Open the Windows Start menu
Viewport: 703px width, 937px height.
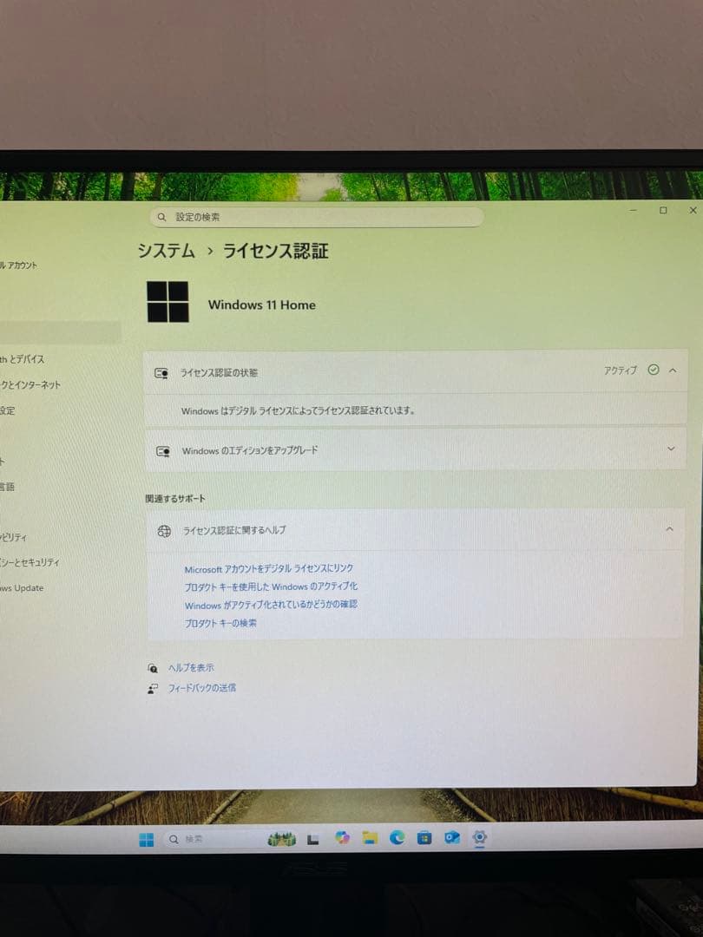[x=147, y=839]
